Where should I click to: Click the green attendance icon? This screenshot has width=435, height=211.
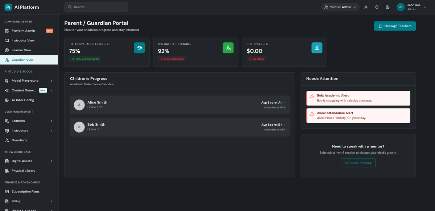(228, 48)
